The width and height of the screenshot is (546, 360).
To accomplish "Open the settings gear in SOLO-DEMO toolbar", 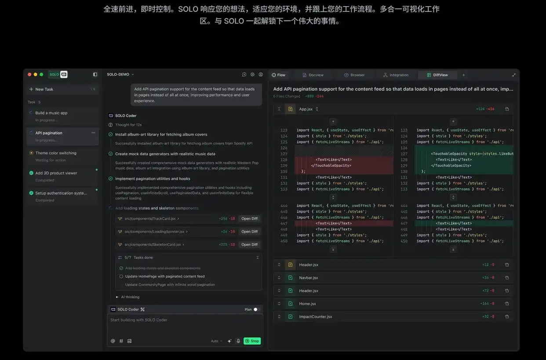I will [252, 75].
